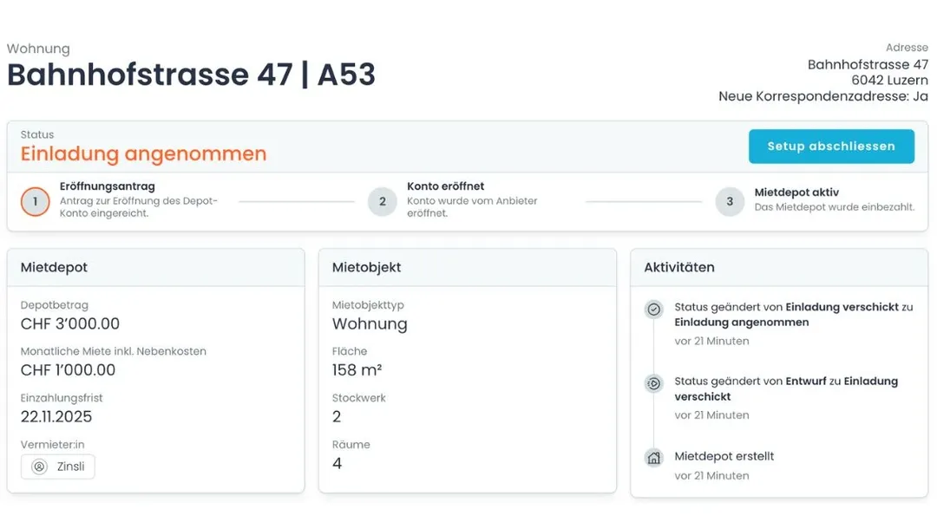937x522 pixels.
Task: Click the checkmark icon beside Einladung angenommen activity
Action: click(653, 309)
